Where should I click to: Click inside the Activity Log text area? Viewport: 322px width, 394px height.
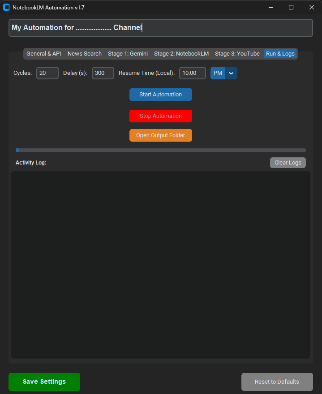coord(161,265)
